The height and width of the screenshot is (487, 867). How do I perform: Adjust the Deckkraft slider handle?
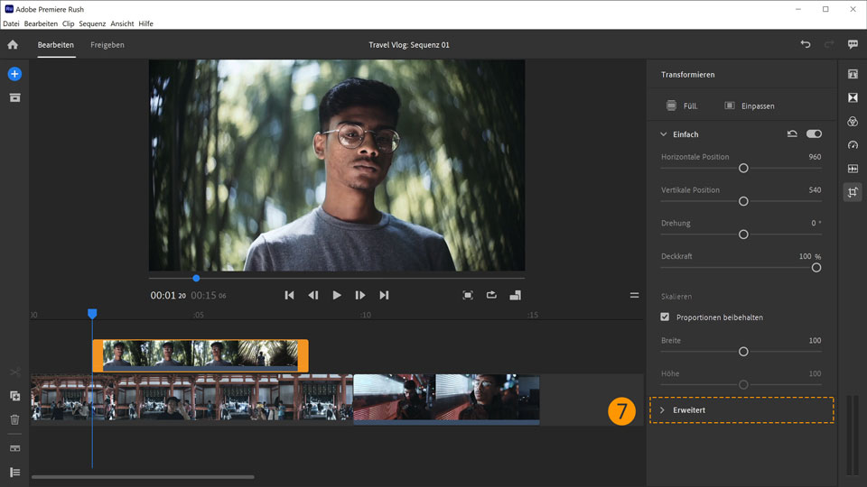click(x=816, y=267)
